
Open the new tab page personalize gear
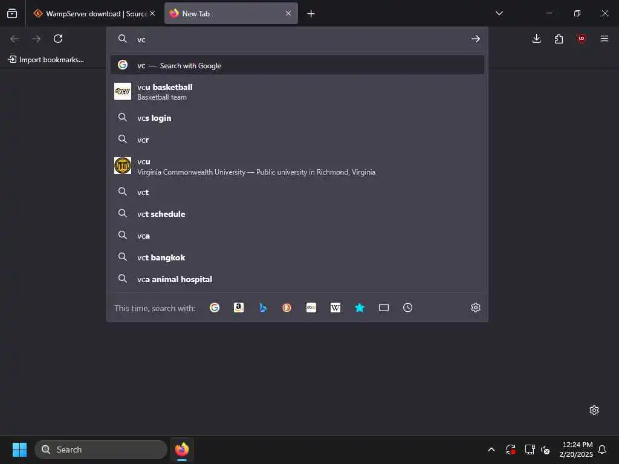594,410
